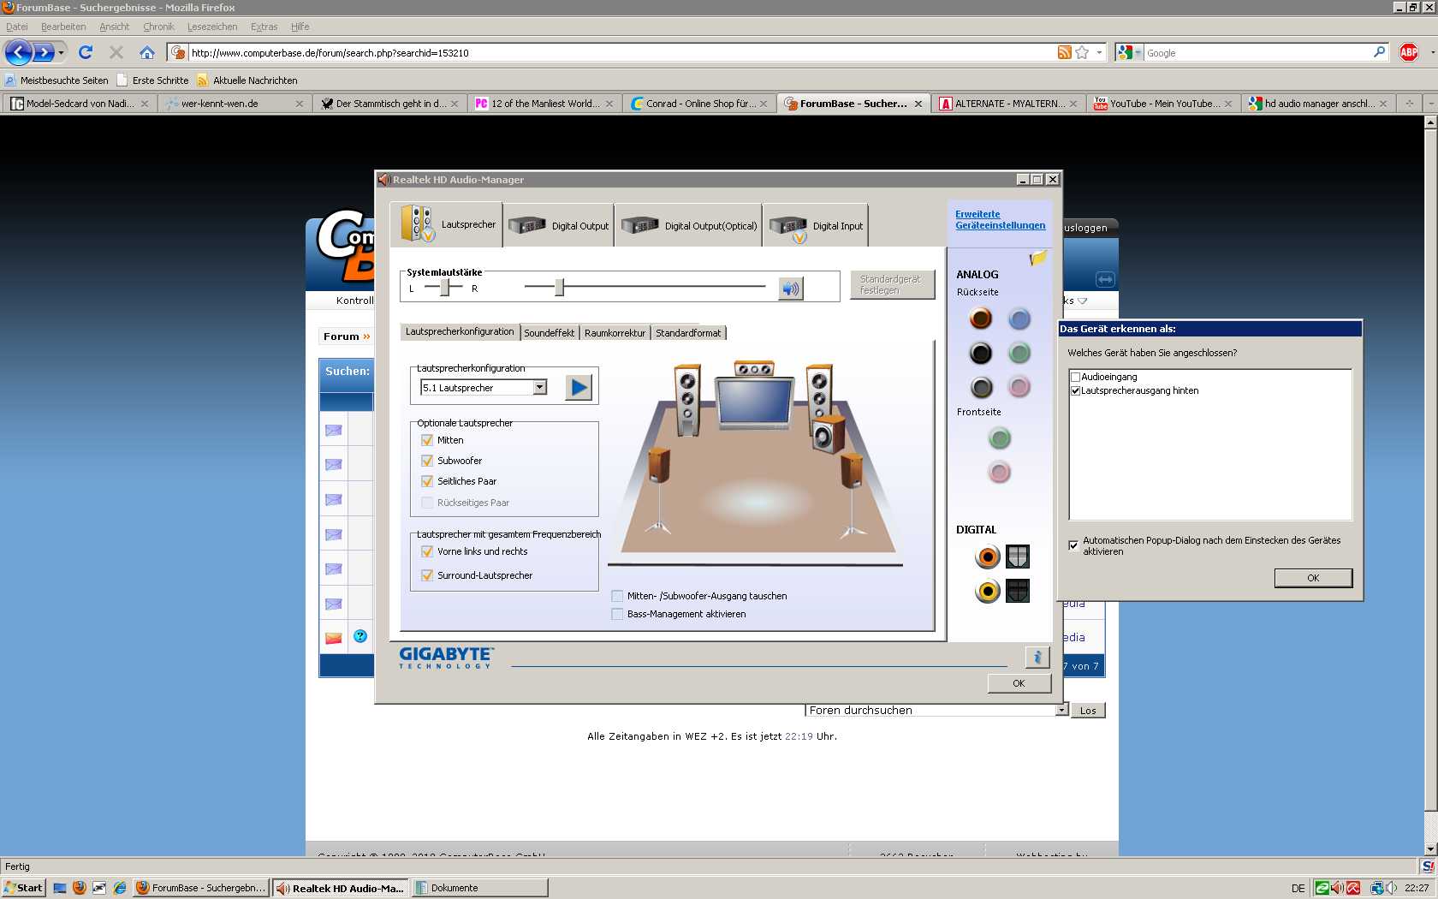Toggle the Seitliches Paar checkbox
Viewport: 1438px width, 899px height.
pyautogui.click(x=427, y=481)
